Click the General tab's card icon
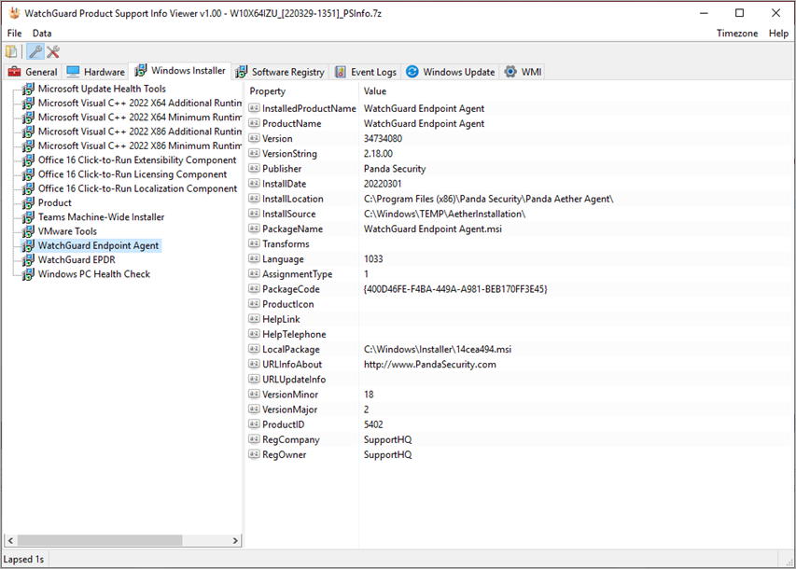 pos(16,71)
